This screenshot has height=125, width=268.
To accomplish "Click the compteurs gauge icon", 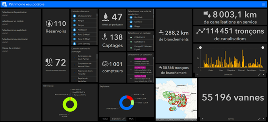I will [106, 64].
